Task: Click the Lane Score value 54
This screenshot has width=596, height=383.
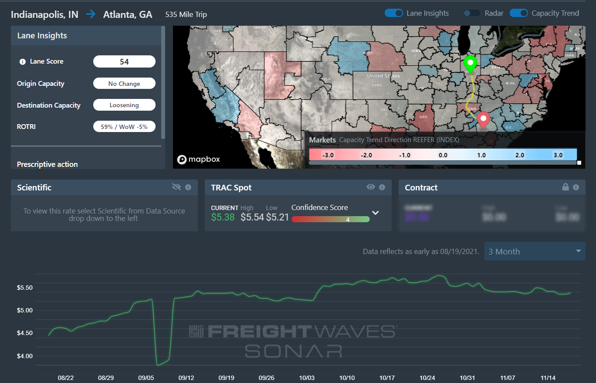Action: coord(124,61)
